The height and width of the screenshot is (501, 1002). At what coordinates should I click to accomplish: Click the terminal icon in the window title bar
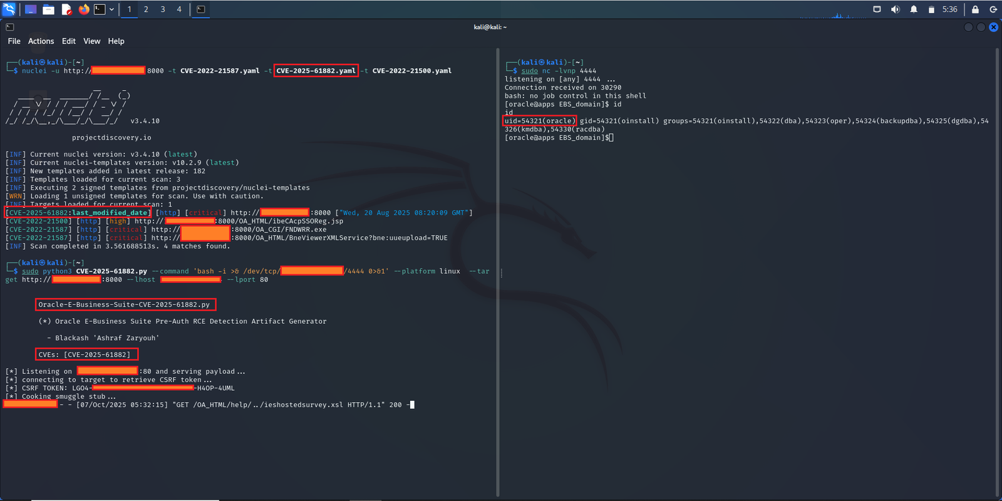[x=10, y=27]
